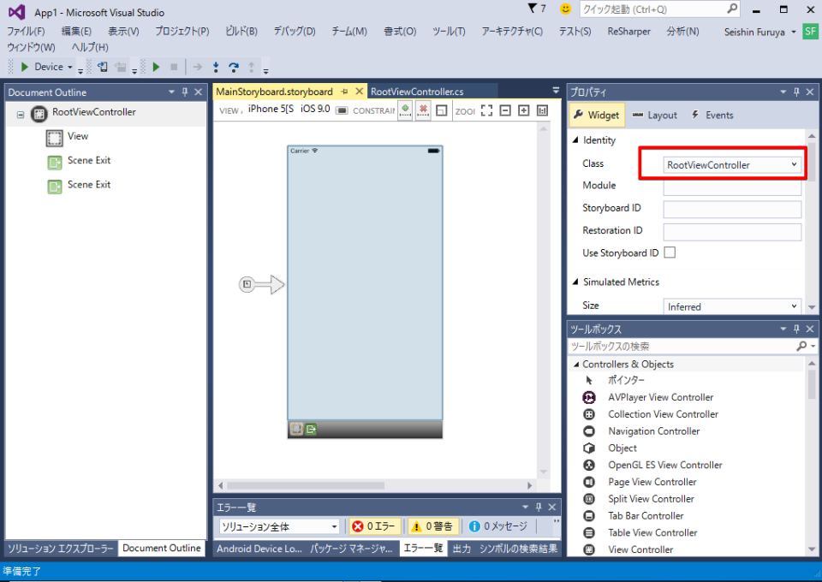Add a new constraint with the green plus icon
The image size is (822, 582).
point(405,110)
